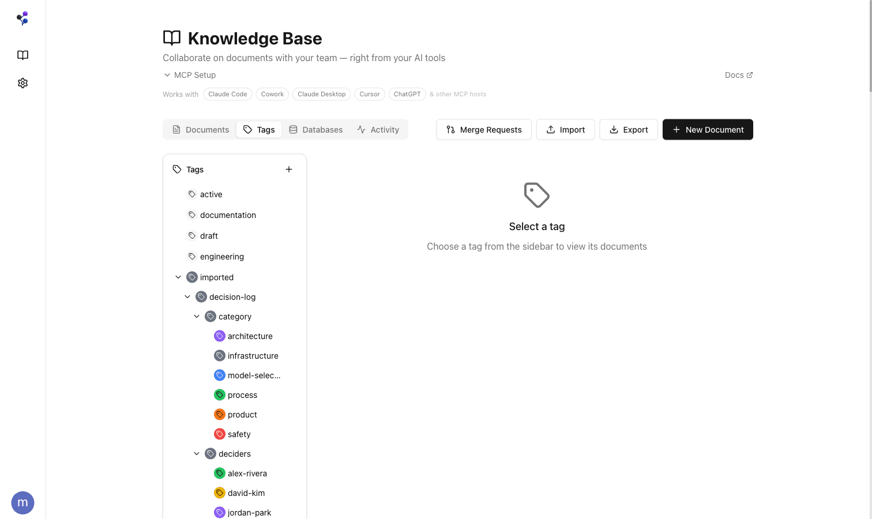Click the tag icon in the Tags panel header

[x=177, y=169]
